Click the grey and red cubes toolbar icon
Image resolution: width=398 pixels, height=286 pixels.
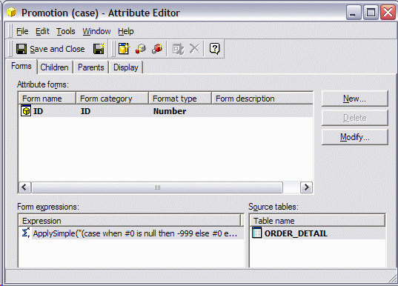click(141, 48)
